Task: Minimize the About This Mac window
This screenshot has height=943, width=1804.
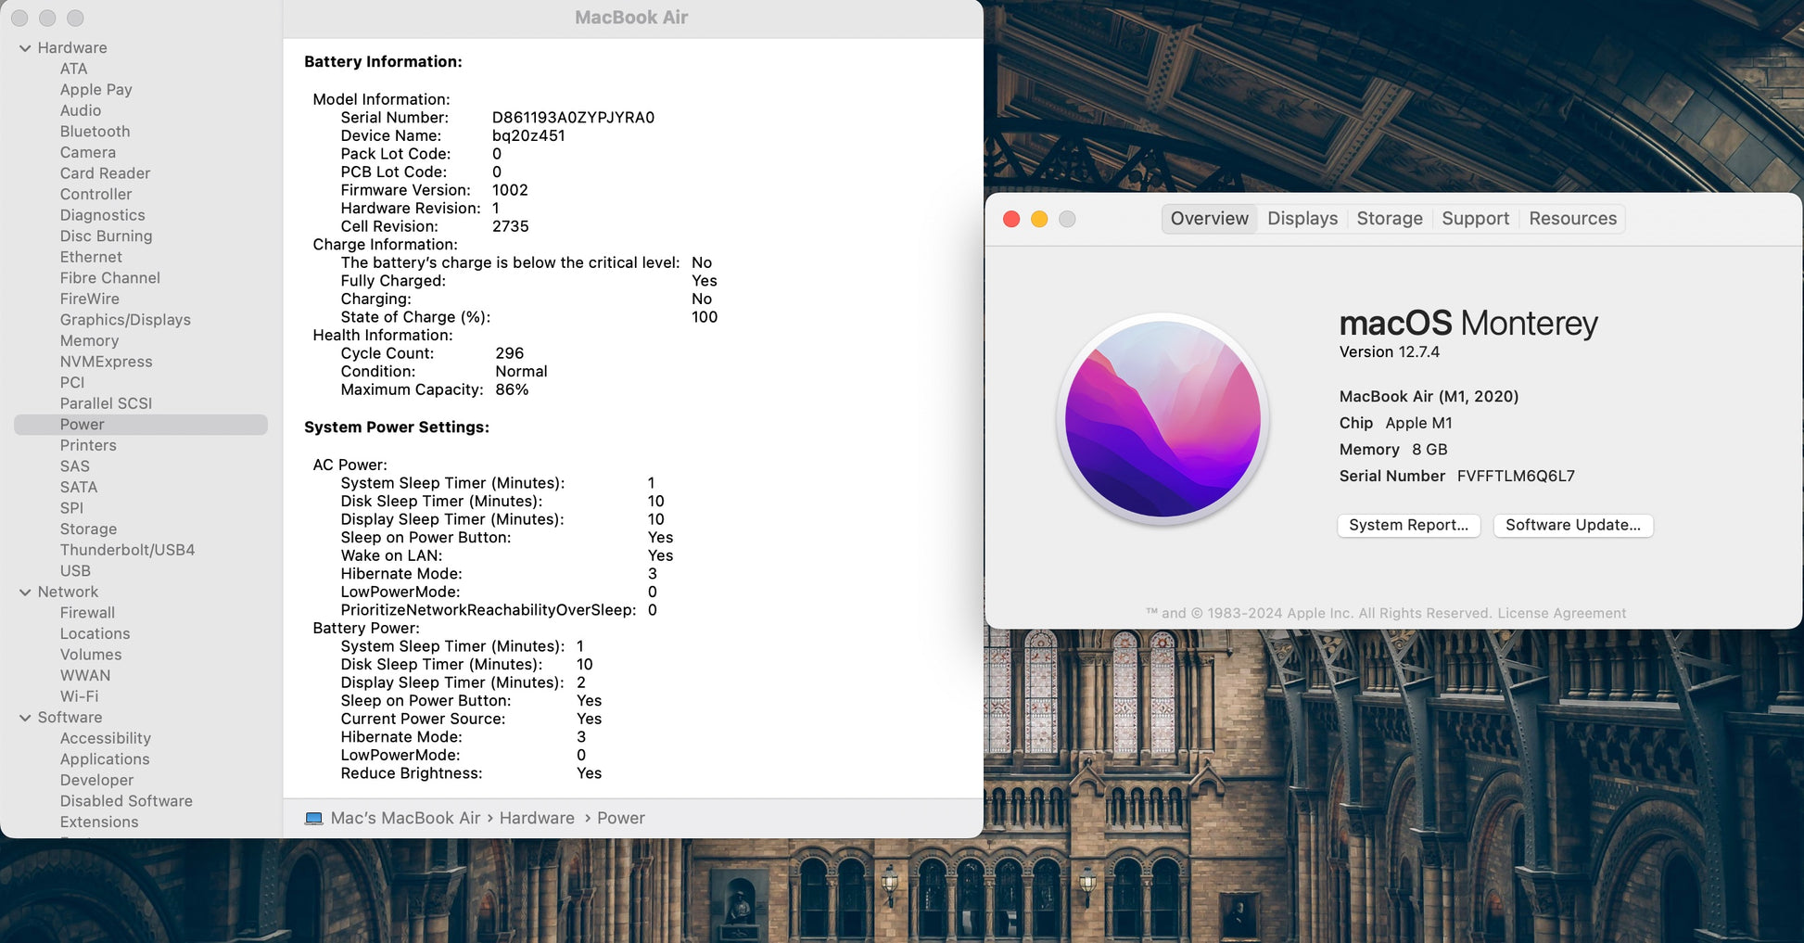Action: [x=1039, y=219]
